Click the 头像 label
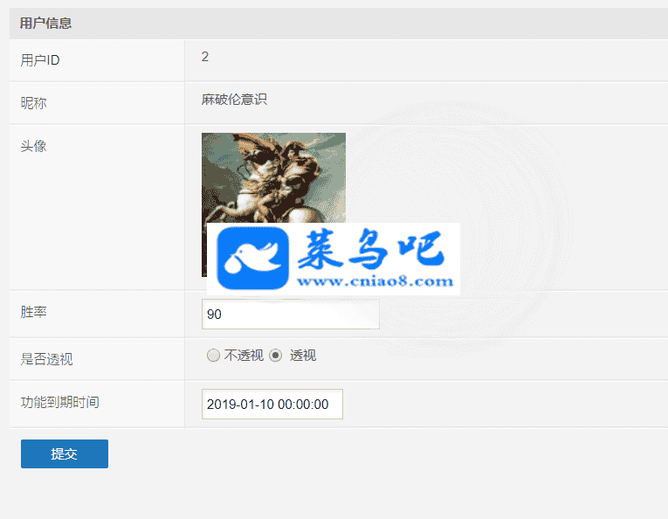The height and width of the screenshot is (519, 668). tap(33, 146)
